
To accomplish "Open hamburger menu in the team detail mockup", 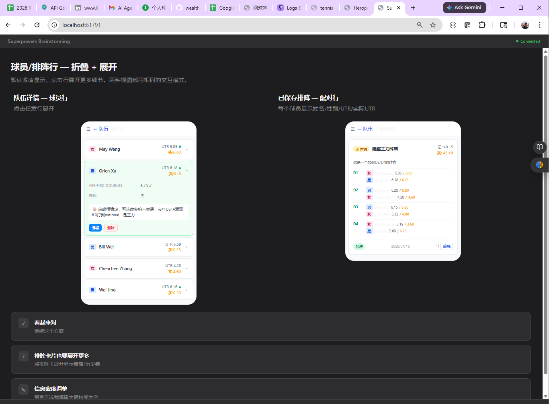I will pyautogui.click(x=88, y=129).
